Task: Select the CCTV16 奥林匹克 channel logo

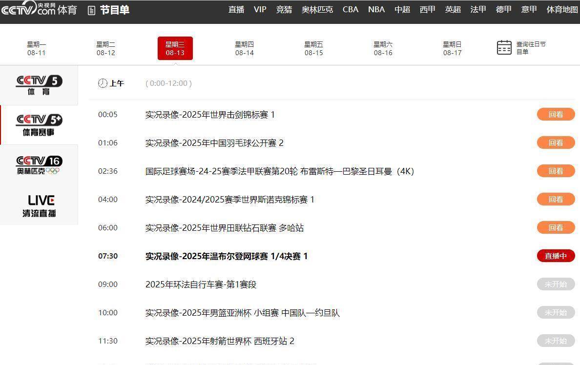Action: pyautogui.click(x=39, y=165)
